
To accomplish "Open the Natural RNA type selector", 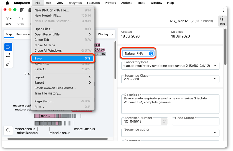I will 138,53.
